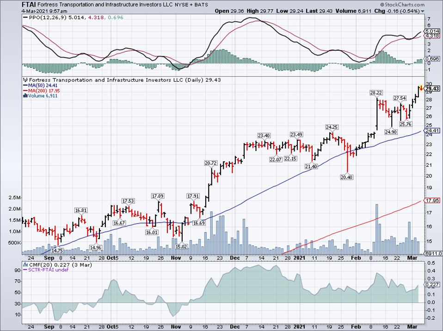
Task: Click the 6911.0 volume right-axis tag
Action: (433, 254)
